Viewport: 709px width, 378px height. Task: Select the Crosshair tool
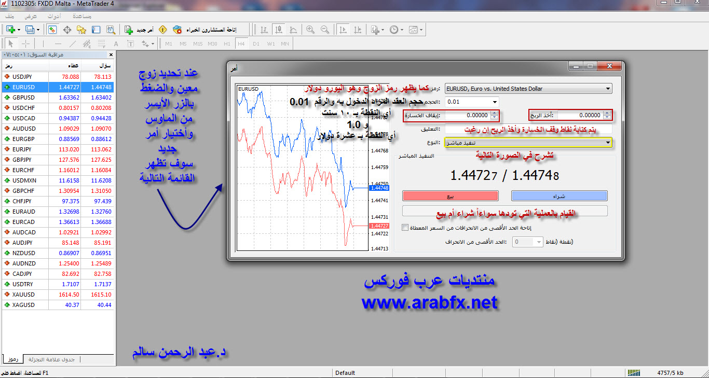click(25, 44)
